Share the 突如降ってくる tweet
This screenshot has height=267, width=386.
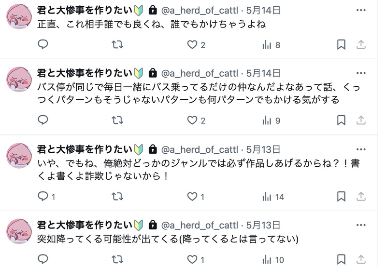360,260
